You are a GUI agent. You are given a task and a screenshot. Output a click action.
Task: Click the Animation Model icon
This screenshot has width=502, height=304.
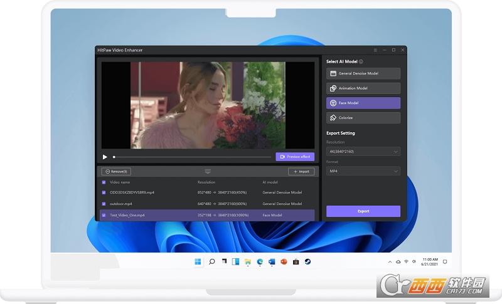click(x=333, y=88)
